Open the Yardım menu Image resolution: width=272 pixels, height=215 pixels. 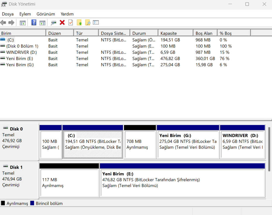point(67,14)
